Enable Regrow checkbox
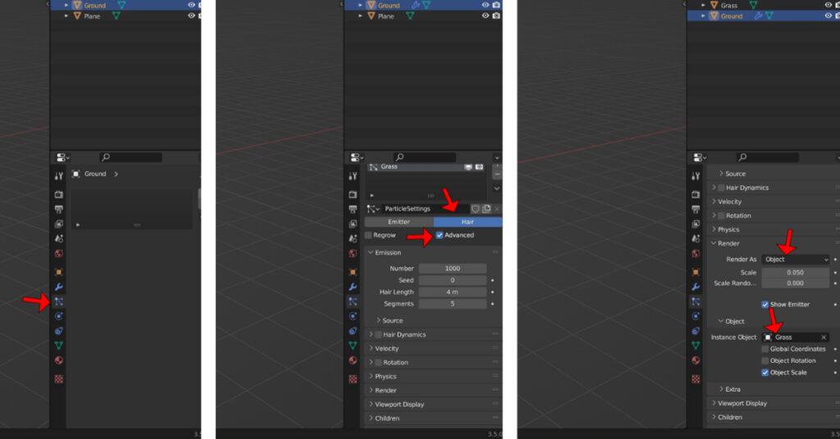 click(368, 235)
